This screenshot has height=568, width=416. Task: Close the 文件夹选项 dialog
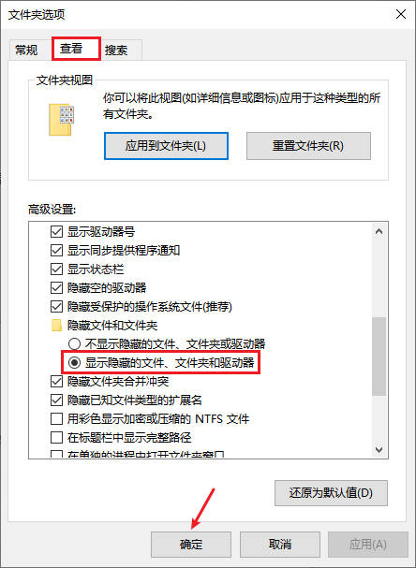coord(401,14)
